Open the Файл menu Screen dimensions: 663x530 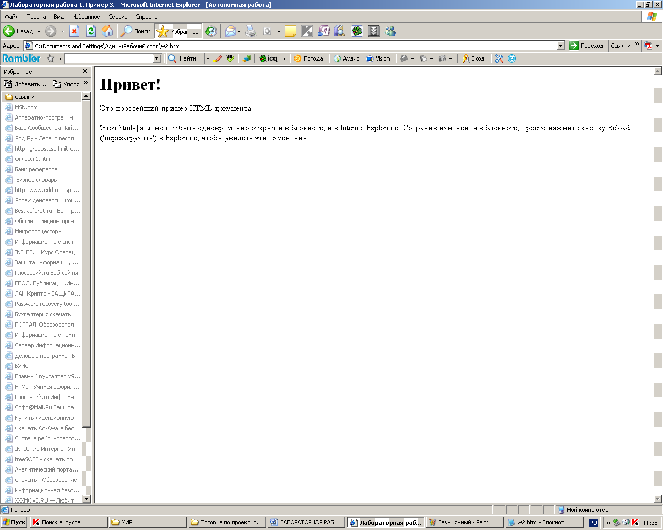pyautogui.click(x=11, y=17)
